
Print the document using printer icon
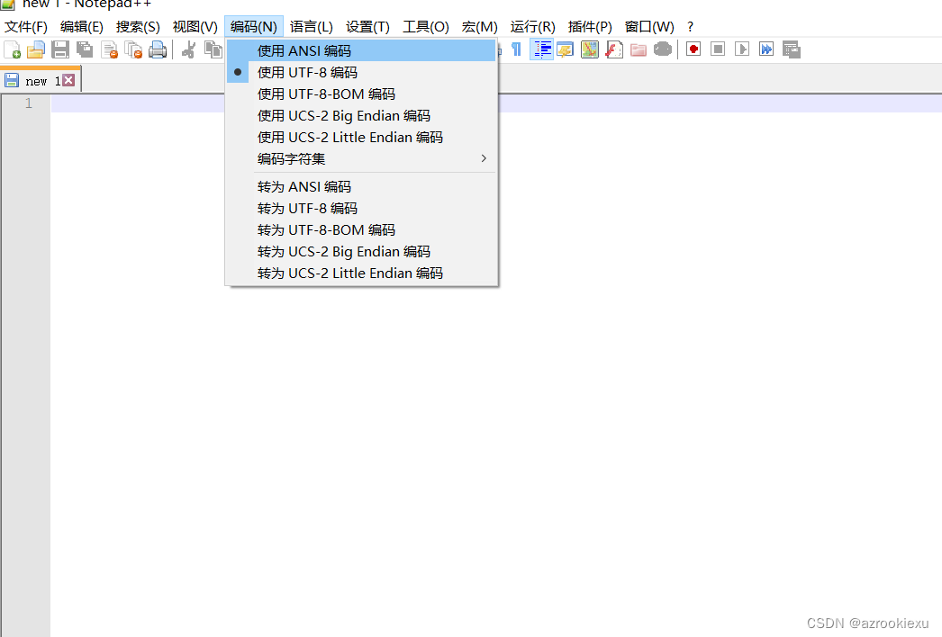coord(158,49)
